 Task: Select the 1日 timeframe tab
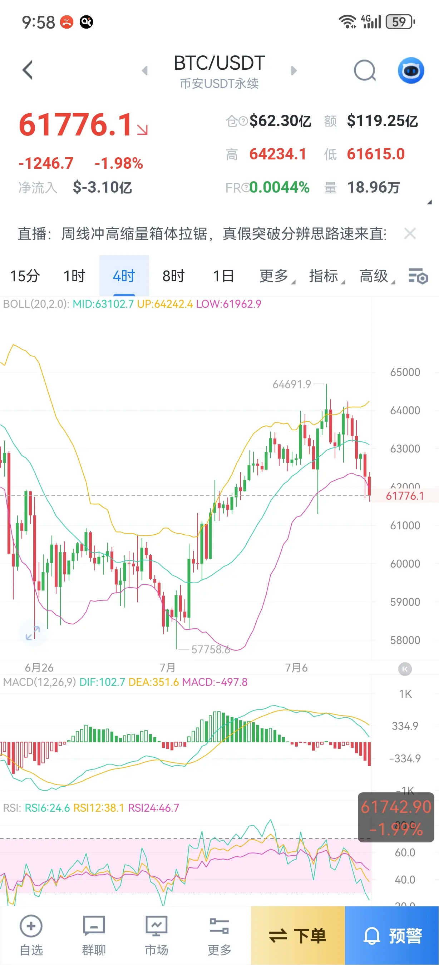pos(223,277)
